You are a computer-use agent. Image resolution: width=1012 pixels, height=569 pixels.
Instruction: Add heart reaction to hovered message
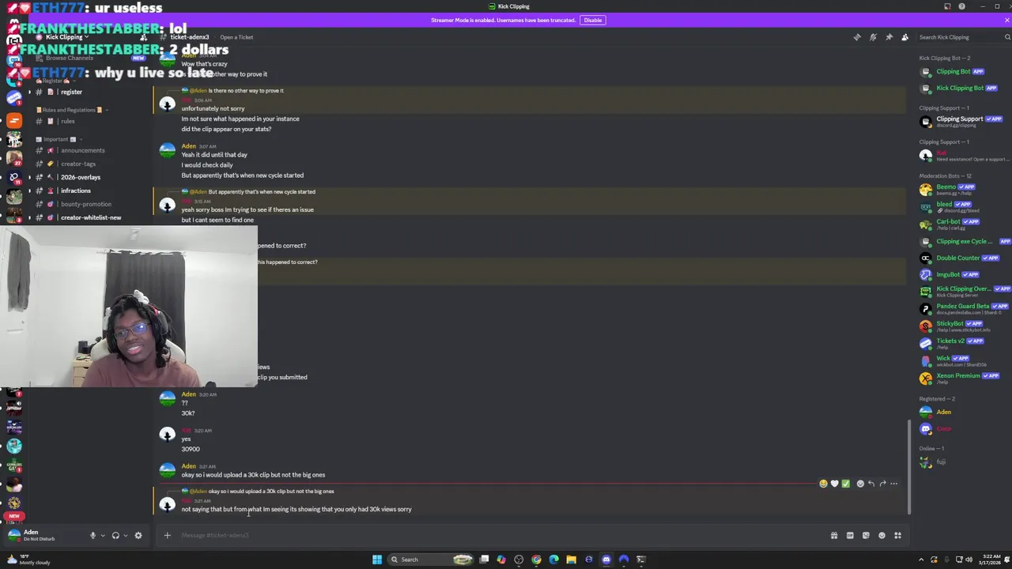pyautogui.click(x=834, y=484)
